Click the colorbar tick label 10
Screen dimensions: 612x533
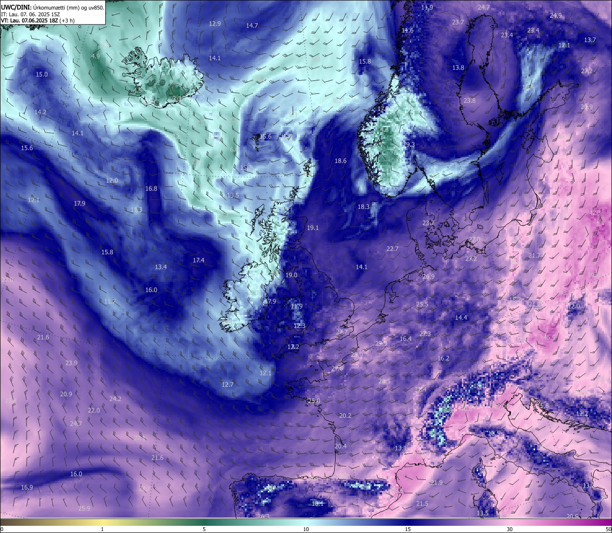point(306,529)
